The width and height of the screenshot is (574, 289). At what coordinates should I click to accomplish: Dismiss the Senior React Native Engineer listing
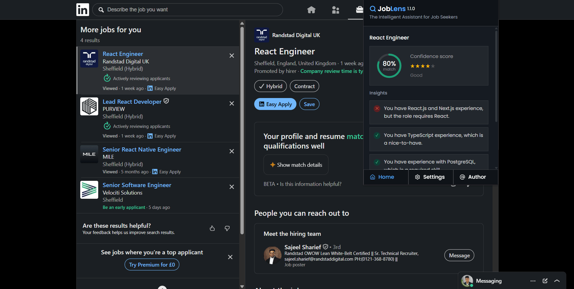pos(232,151)
